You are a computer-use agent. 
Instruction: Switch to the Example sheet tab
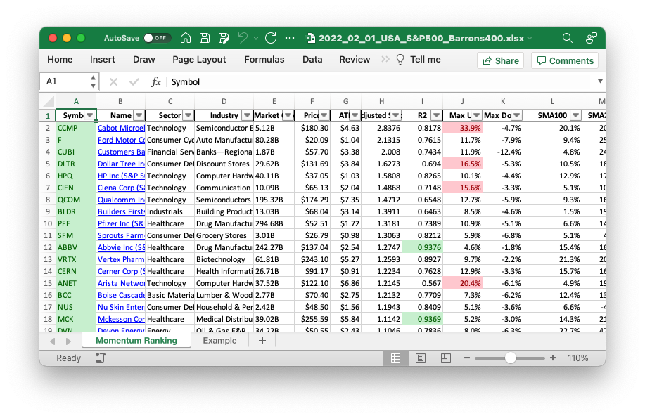[219, 341]
